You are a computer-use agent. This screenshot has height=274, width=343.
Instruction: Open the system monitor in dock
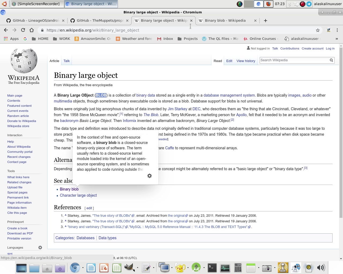pos(225,268)
